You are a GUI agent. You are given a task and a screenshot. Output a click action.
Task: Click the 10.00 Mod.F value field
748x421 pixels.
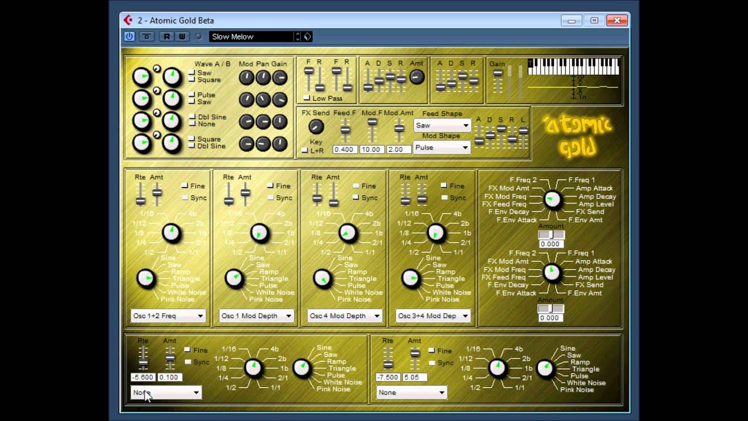click(372, 150)
